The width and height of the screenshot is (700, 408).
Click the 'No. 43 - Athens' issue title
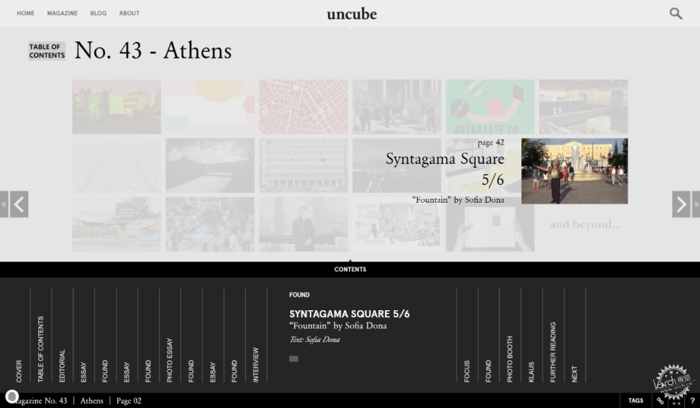[x=153, y=51]
